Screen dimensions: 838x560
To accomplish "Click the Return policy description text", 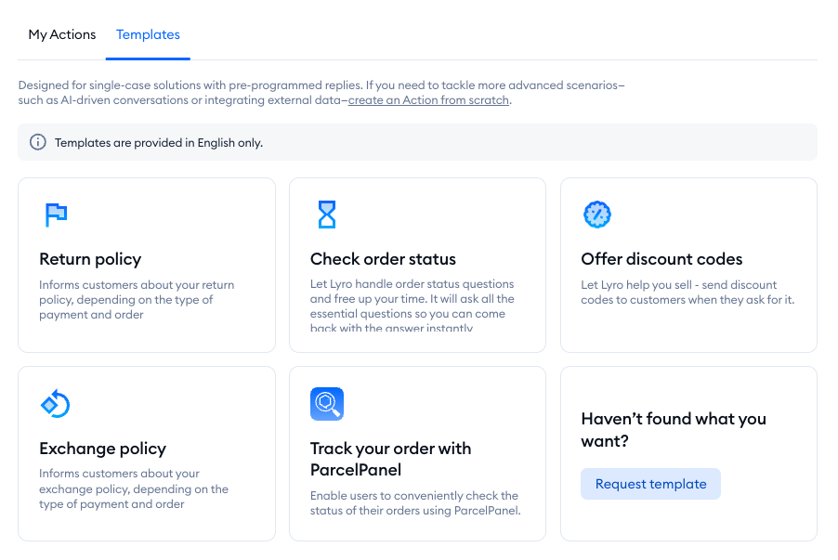I will tap(137, 300).
